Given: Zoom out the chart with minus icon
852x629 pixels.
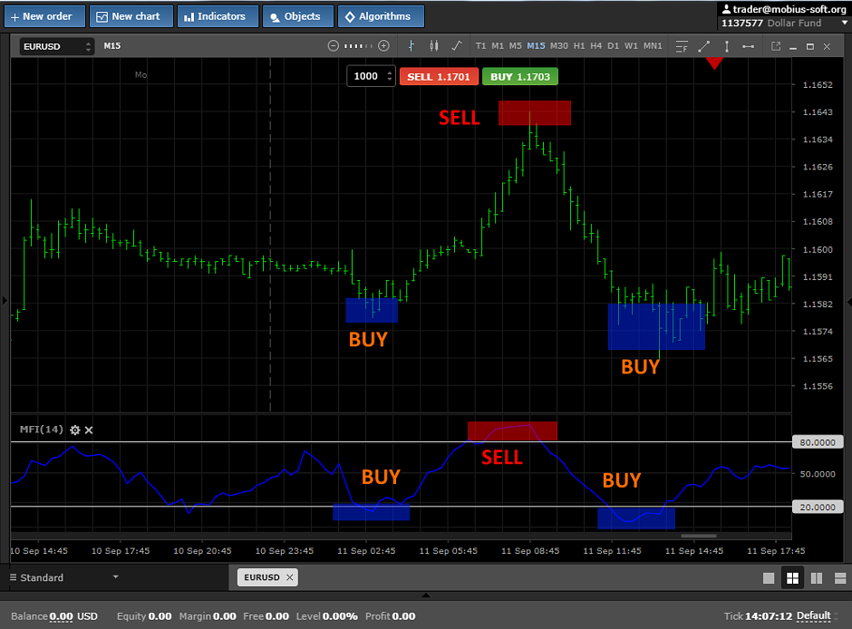Looking at the screenshot, I should (333, 46).
